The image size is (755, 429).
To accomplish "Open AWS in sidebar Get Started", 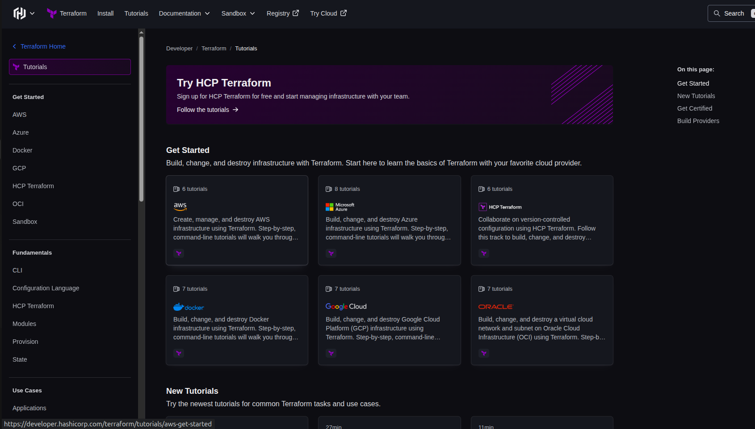I will coord(19,115).
